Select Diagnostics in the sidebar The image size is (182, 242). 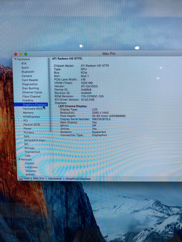30,84
